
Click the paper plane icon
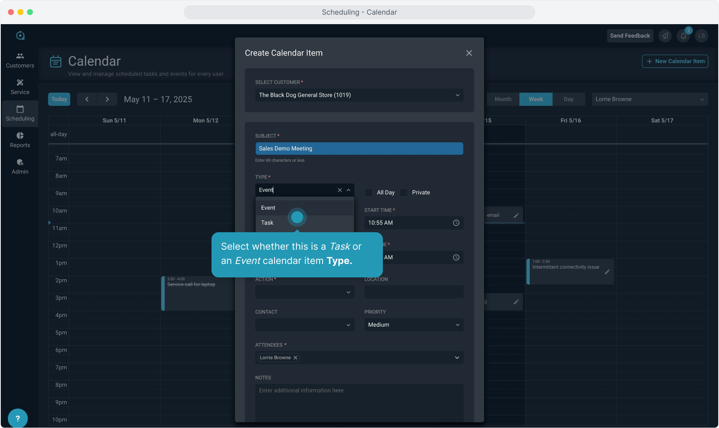tap(665, 36)
